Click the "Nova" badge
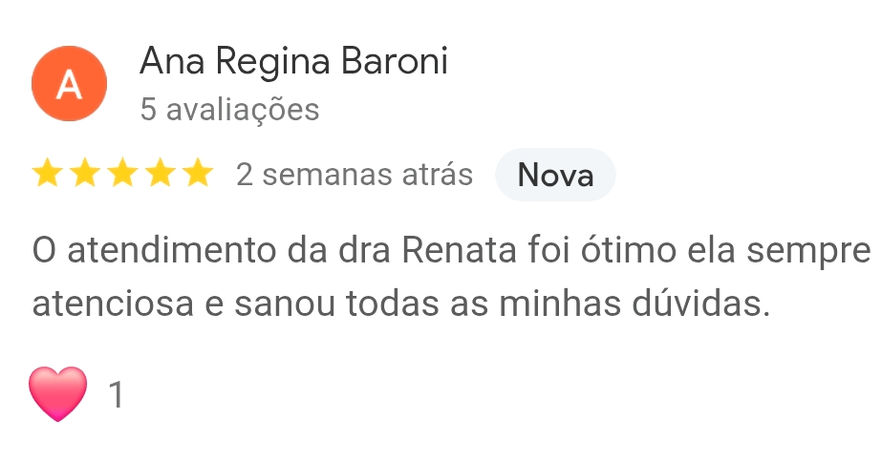The height and width of the screenshot is (461, 882). (555, 176)
